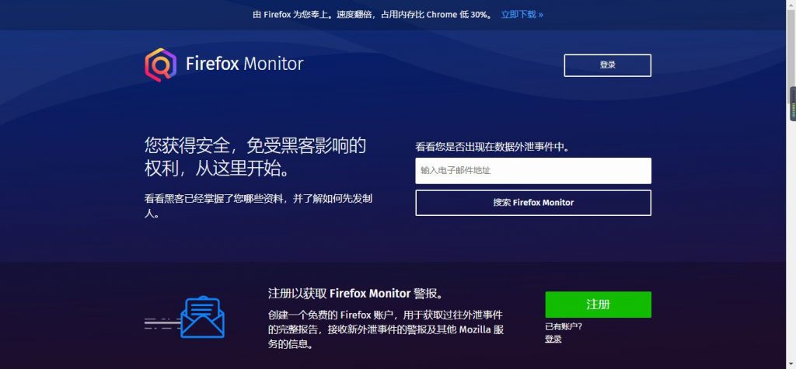
Task: Click the heading 您获得安全，免受黑客影响的权利
Action: [x=255, y=157]
